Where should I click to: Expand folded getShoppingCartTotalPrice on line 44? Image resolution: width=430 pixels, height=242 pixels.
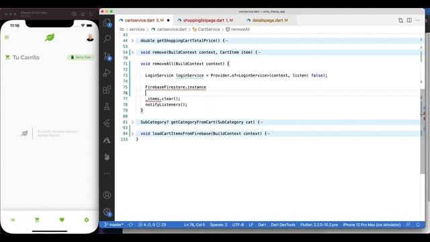pyautogui.click(x=132, y=40)
